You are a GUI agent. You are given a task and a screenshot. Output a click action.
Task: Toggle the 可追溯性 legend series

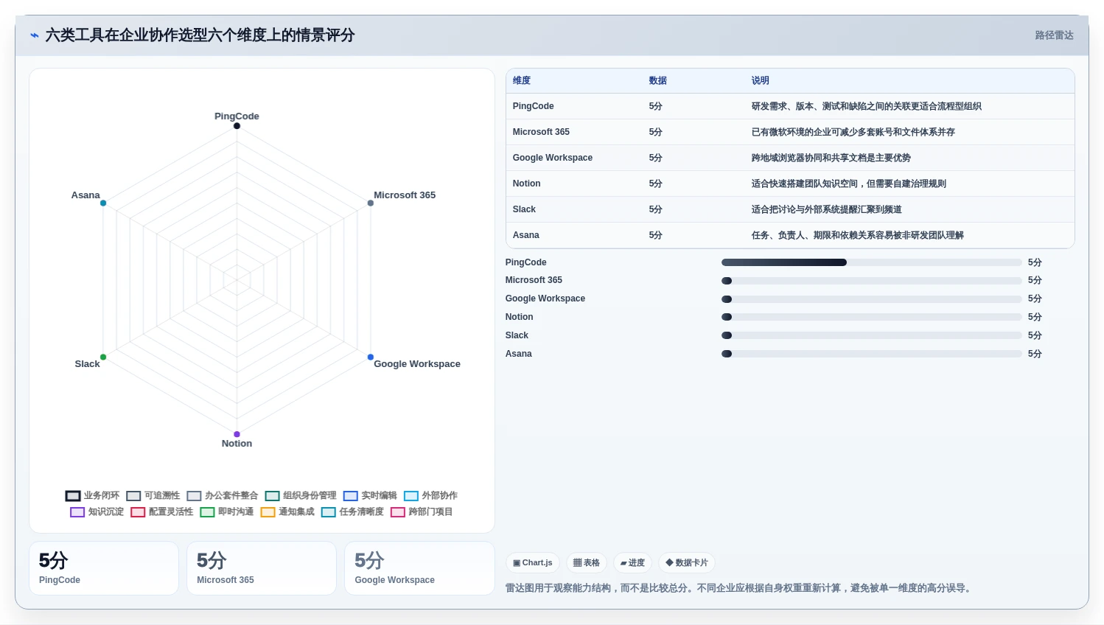pyautogui.click(x=153, y=496)
